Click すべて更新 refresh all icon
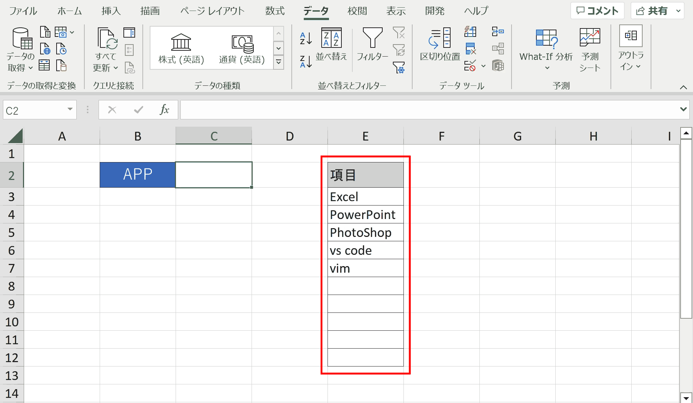The width and height of the screenshot is (693, 403). [x=106, y=49]
